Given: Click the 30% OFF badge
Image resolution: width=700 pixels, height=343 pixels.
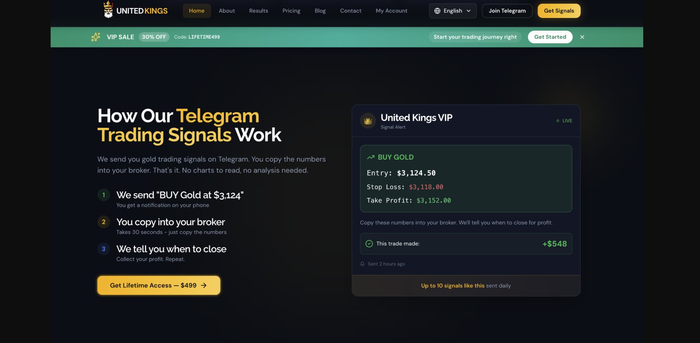Looking at the screenshot, I should click(x=154, y=37).
